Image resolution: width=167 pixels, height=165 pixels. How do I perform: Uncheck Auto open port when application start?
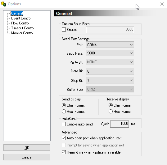[x=64, y=138]
